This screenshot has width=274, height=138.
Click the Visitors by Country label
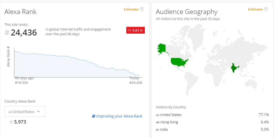coord(171,107)
